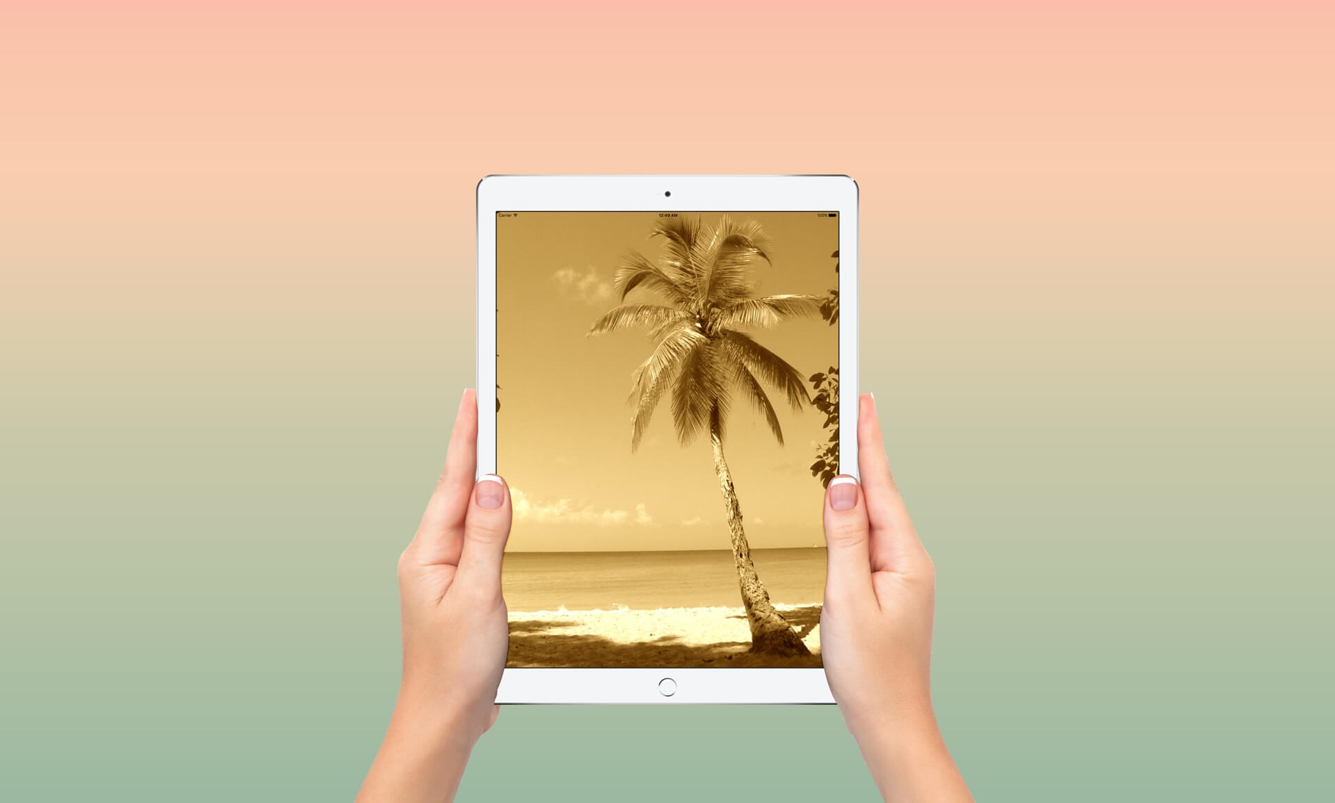Click the beach scene image on screen
The height and width of the screenshot is (803, 1335).
667,448
